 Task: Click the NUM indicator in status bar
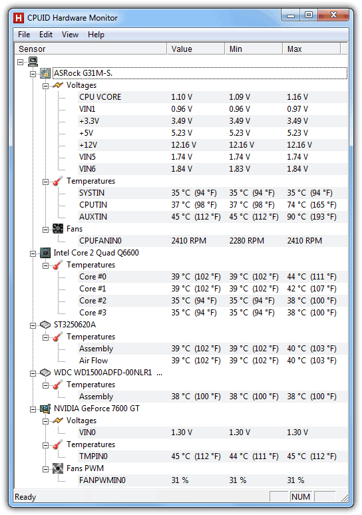(x=301, y=496)
